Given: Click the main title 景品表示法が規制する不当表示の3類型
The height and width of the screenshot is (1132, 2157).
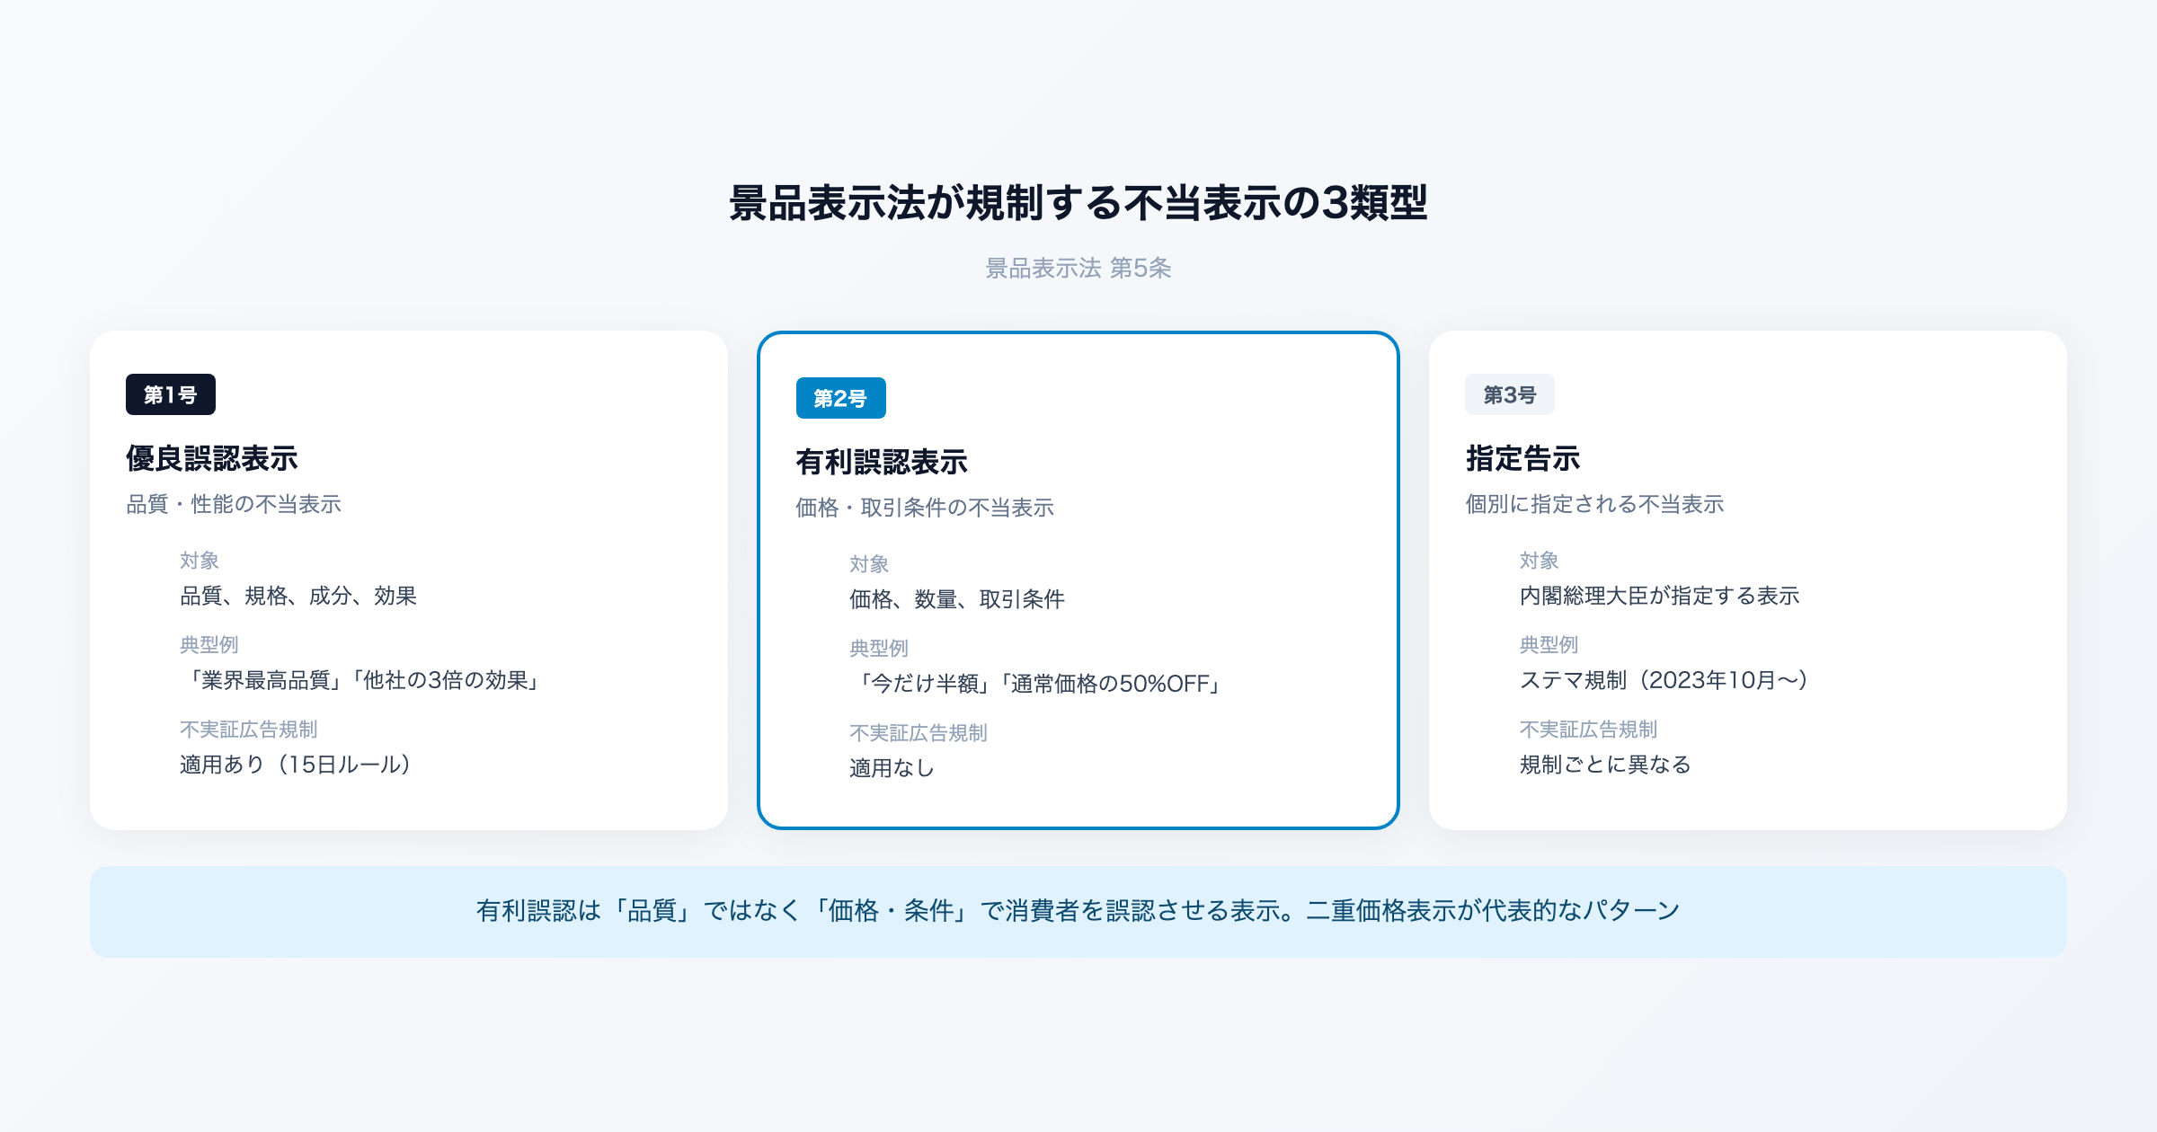Looking at the screenshot, I should (x=1078, y=204).
